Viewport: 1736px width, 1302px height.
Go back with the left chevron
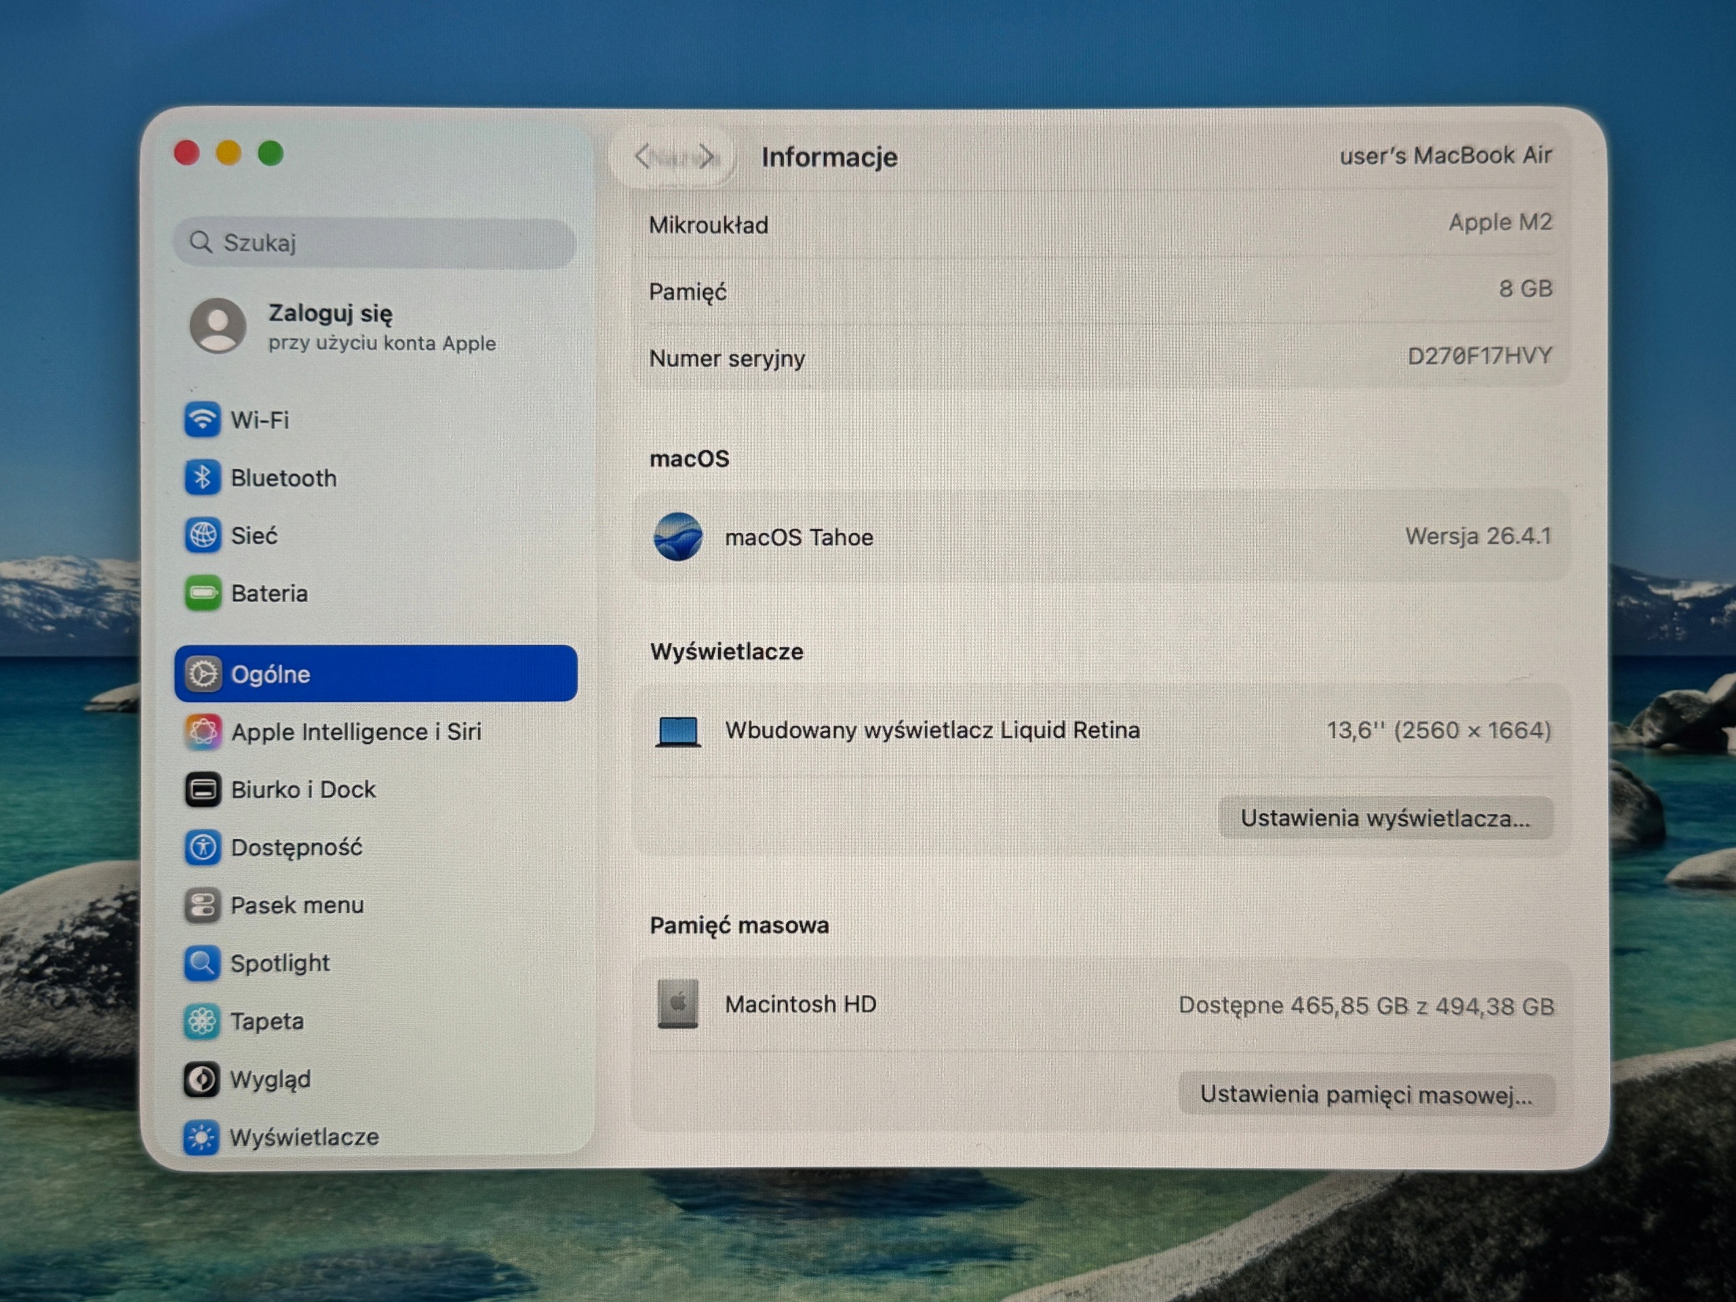(643, 156)
